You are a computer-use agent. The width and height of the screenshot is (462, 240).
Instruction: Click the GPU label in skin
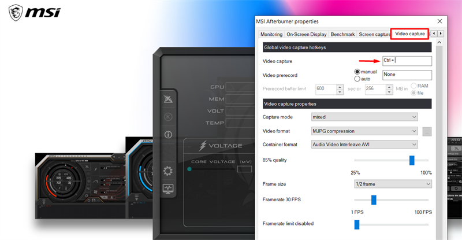[x=217, y=87]
